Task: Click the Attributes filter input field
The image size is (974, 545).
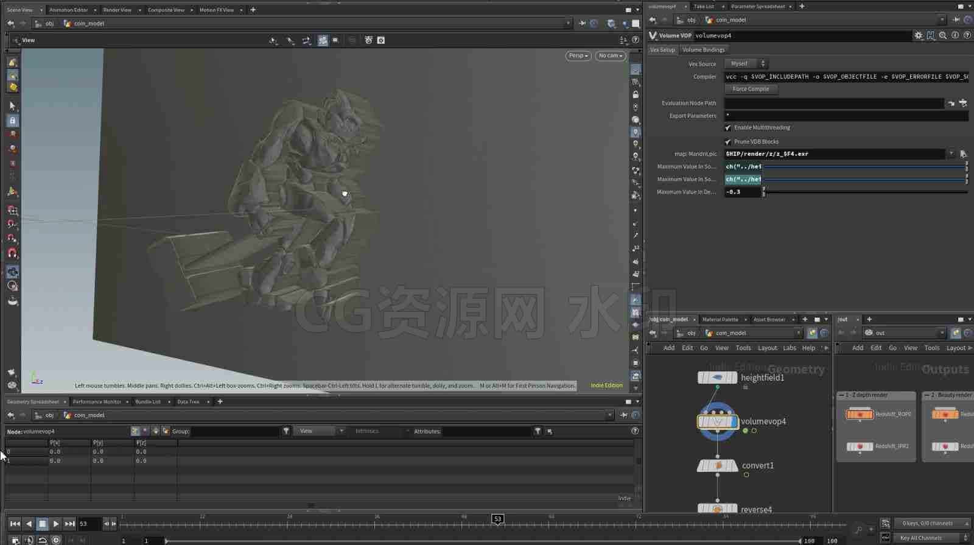Action: 487,431
